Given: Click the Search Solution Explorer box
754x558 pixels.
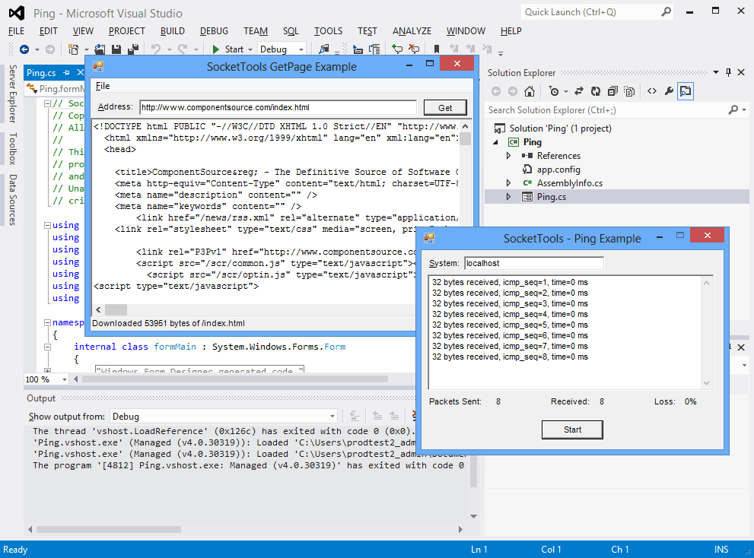Looking at the screenshot, I should tap(607, 110).
